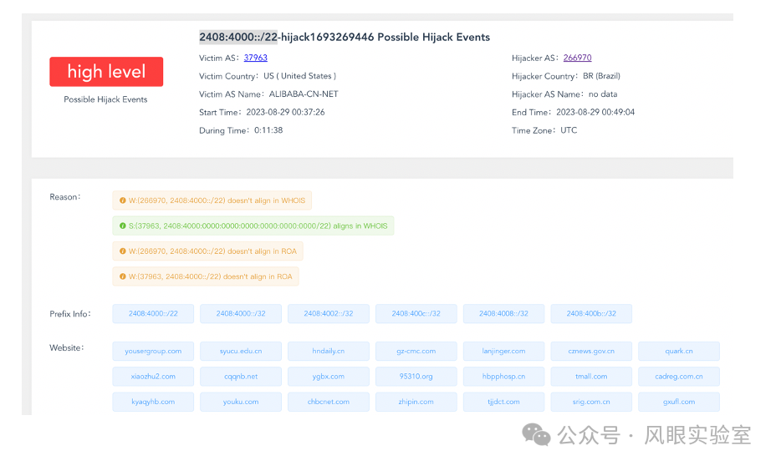
Task: Open Hijacker AS 266970 link
Action: click(577, 58)
